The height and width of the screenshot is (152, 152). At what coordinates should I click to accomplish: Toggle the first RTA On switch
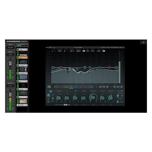coord(84,51)
